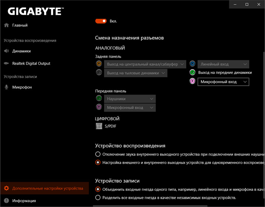This screenshot has width=265, height=207.
Task: Open rear panel Микрофонный вход dropdown
Action: [223, 82]
